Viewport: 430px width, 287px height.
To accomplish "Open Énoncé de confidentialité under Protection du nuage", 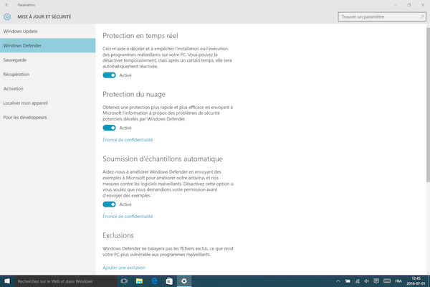I will [128, 140].
